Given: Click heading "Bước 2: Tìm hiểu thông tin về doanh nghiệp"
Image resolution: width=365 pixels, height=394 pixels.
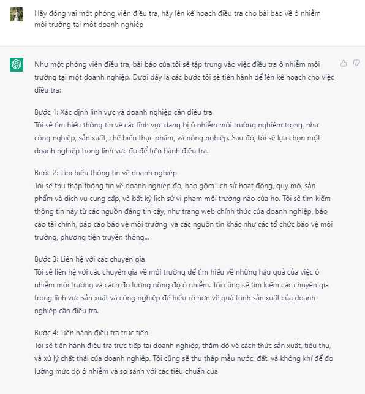Looking at the screenshot, I should (x=105, y=173).
